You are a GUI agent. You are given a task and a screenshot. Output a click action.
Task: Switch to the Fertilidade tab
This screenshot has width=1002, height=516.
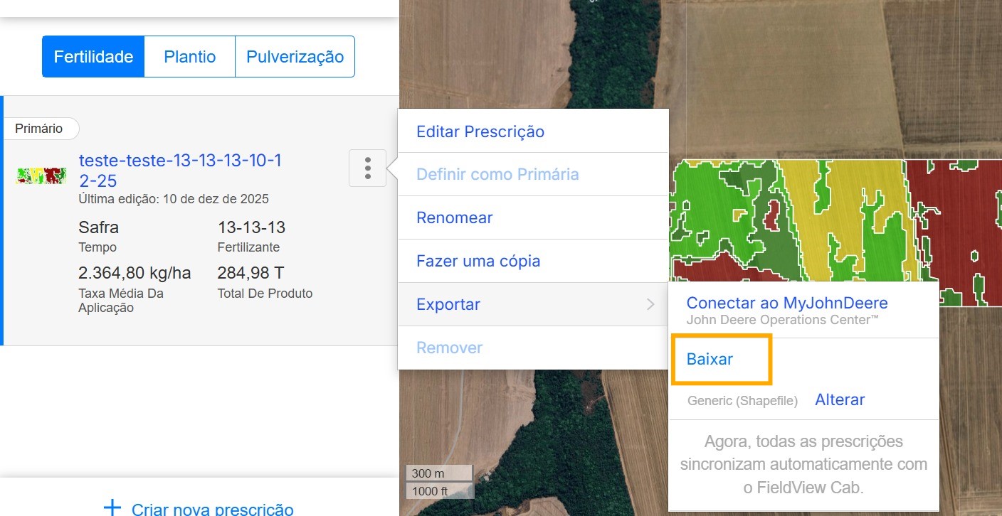click(x=93, y=57)
